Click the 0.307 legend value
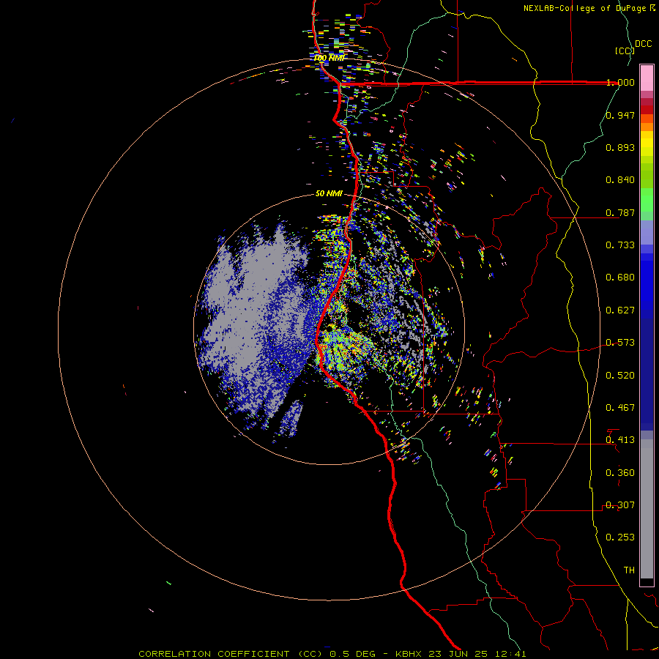Screen dimensions: 659x659 620,505
